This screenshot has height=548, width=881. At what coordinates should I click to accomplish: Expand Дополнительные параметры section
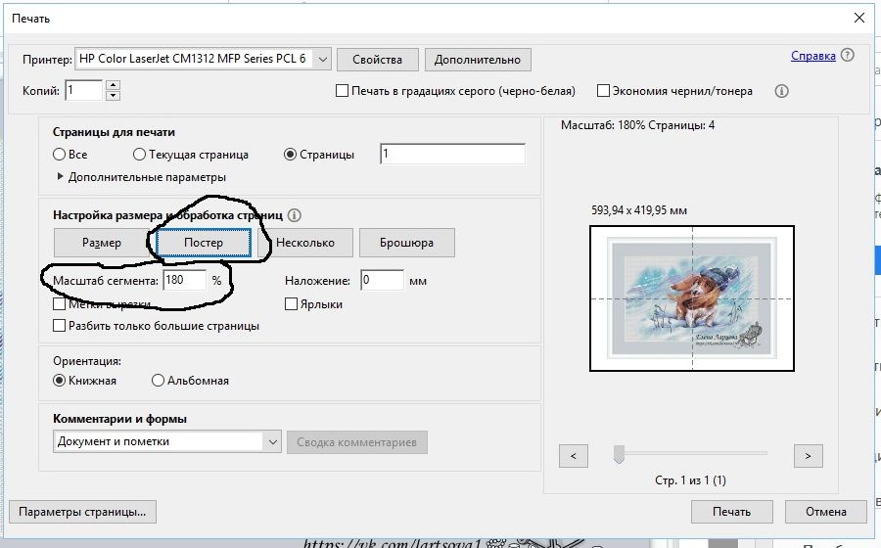coord(61,177)
